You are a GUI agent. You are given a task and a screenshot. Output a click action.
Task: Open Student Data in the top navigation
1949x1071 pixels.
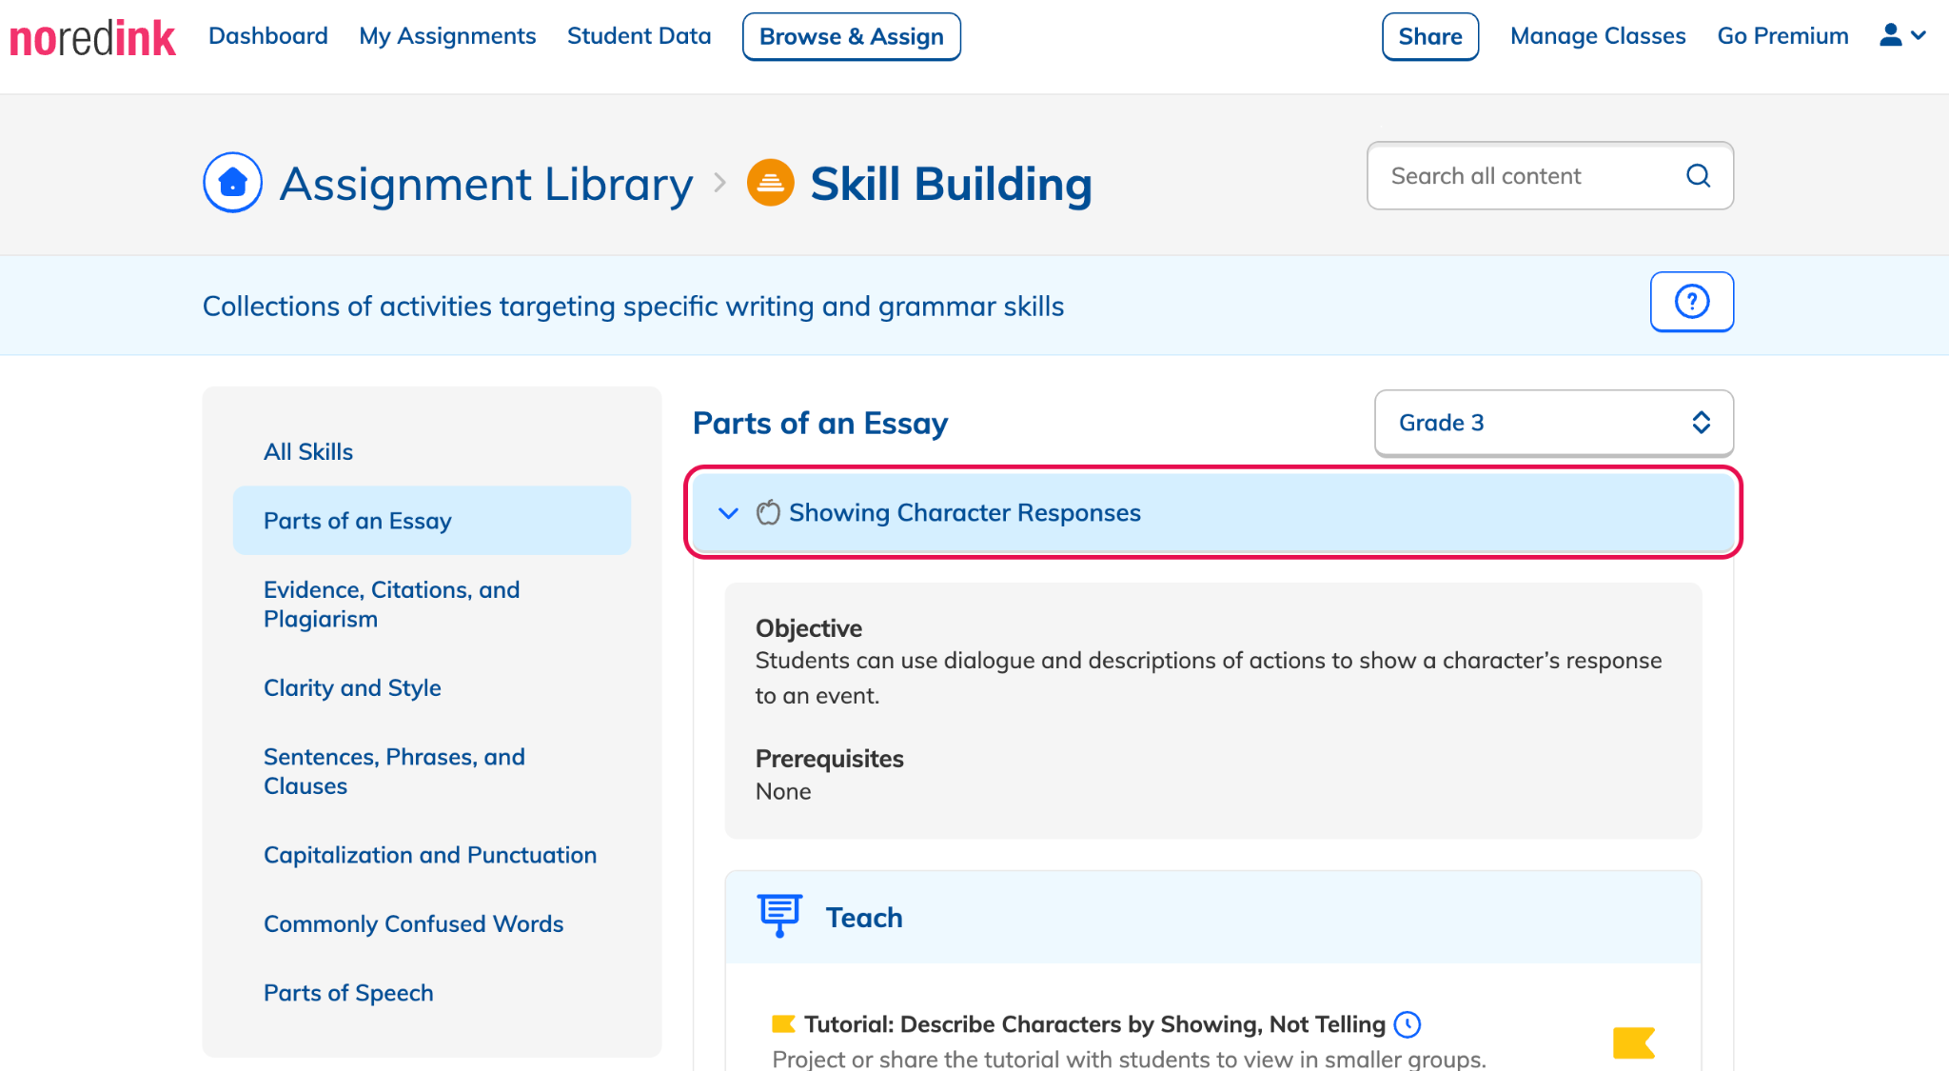pyautogui.click(x=640, y=36)
